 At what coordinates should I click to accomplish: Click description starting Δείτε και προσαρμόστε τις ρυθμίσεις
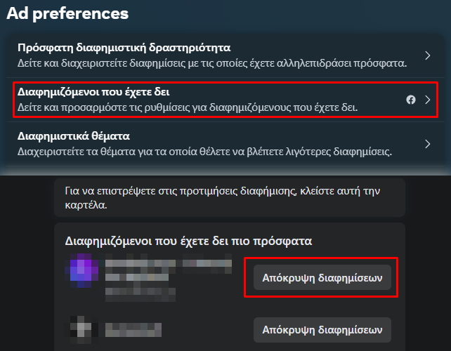188,107
